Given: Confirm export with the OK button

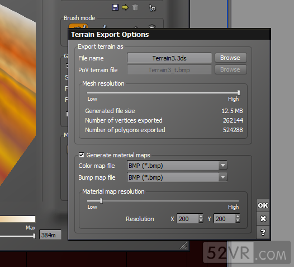Looking at the screenshot, I should 263,205.
